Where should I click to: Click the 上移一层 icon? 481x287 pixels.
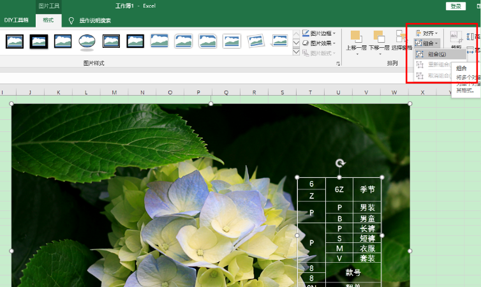pos(356,36)
